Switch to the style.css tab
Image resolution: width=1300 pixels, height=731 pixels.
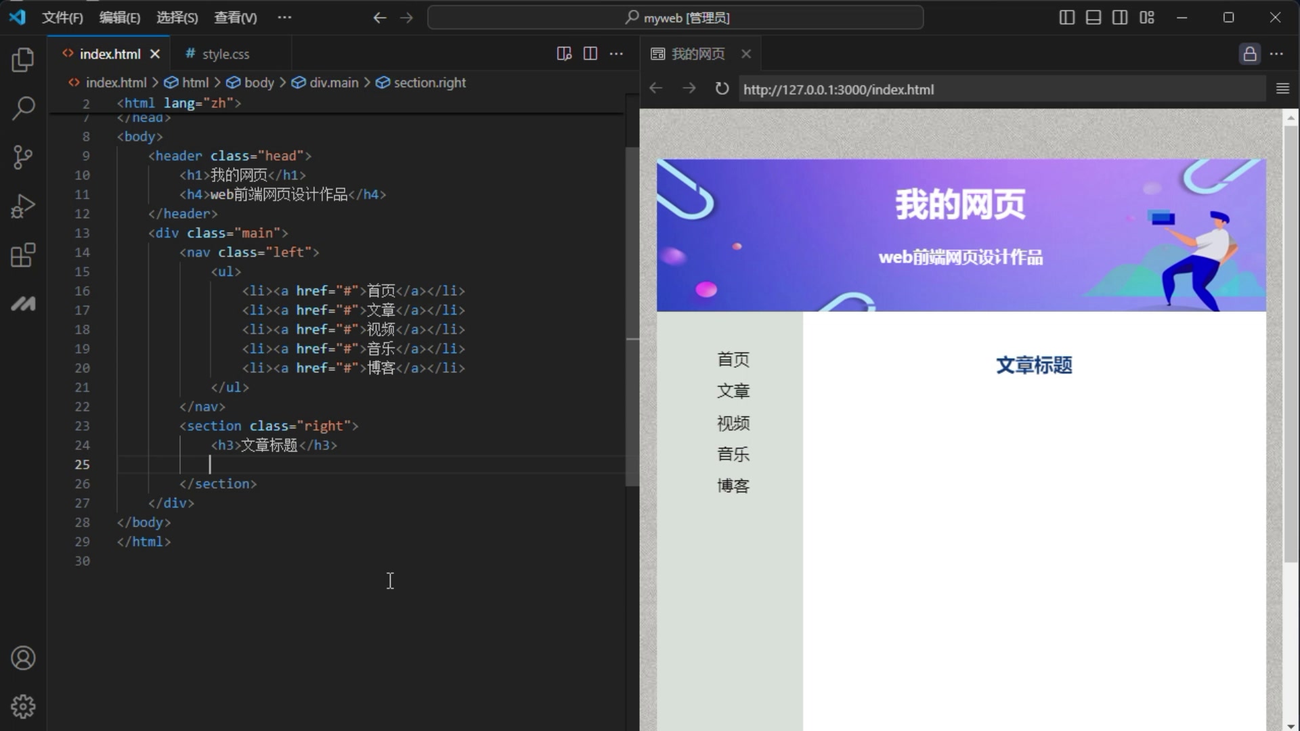[225, 53]
